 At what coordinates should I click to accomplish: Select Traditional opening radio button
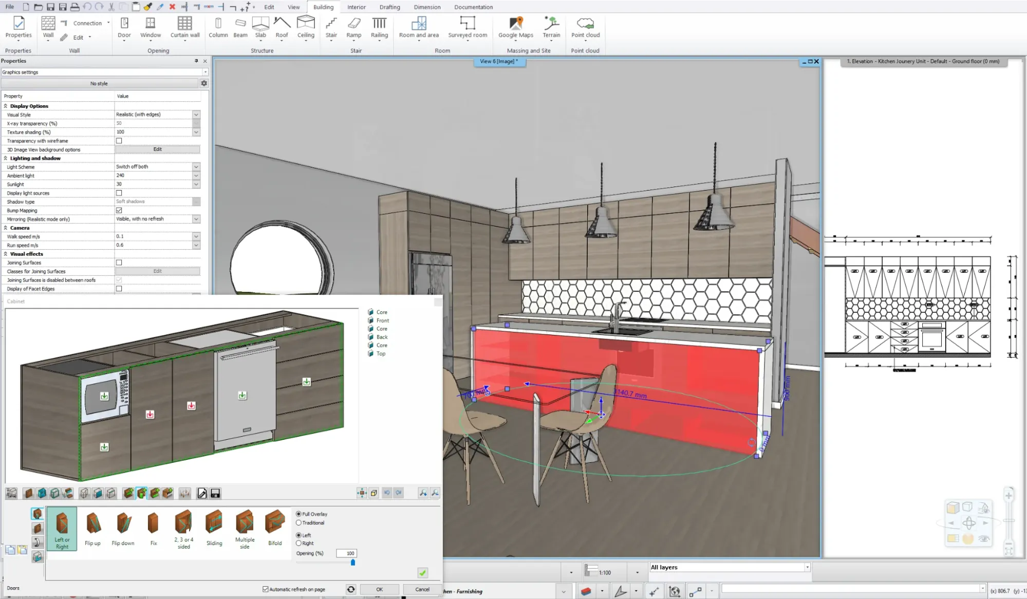(x=298, y=522)
